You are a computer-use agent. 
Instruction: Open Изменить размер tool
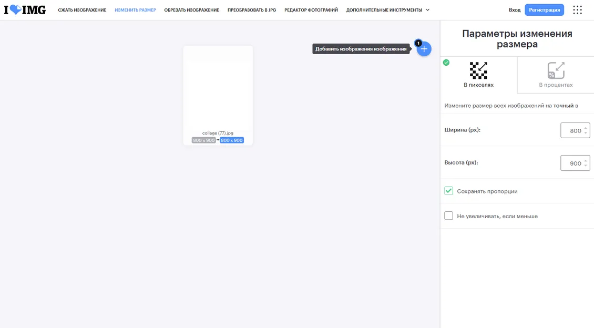point(135,10)
